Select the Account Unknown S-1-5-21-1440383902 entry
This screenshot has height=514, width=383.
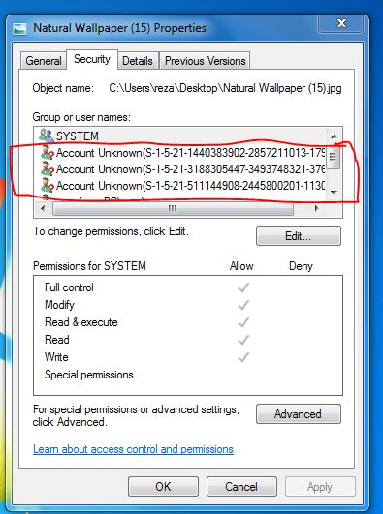(182, 153)
